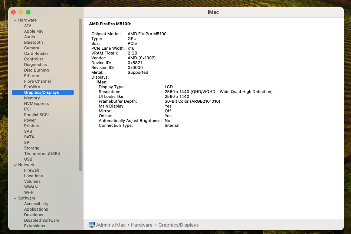Select Apple Pay in the sidebar
This screenshot has width=351, height=234.
pos(33,31)
